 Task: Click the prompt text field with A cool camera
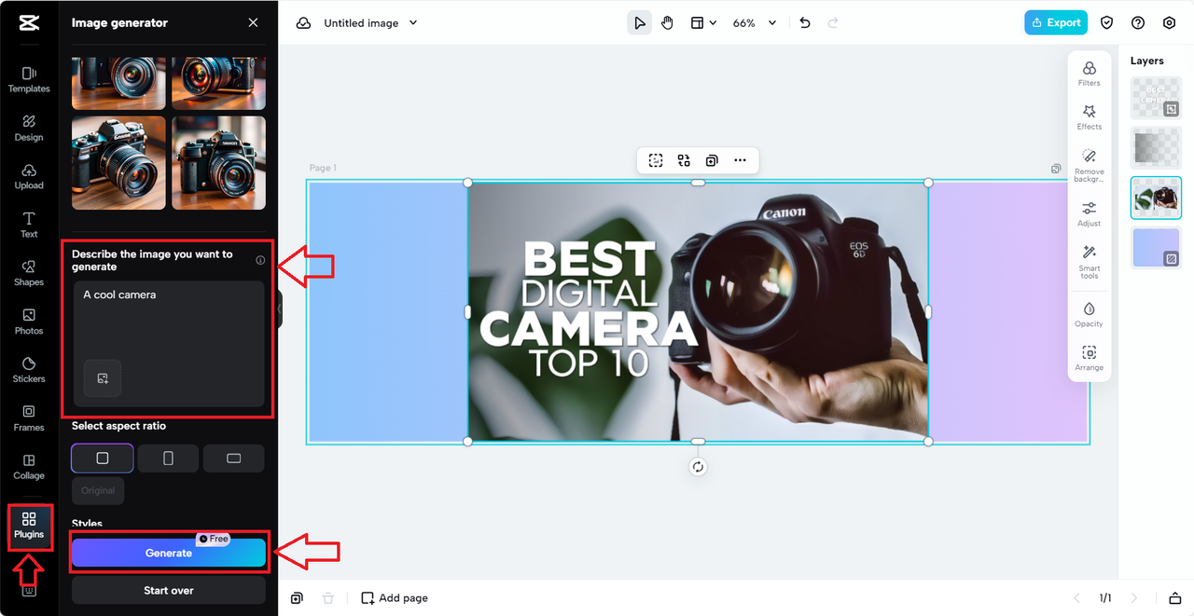pyautogui.click(x=169, y=344)
